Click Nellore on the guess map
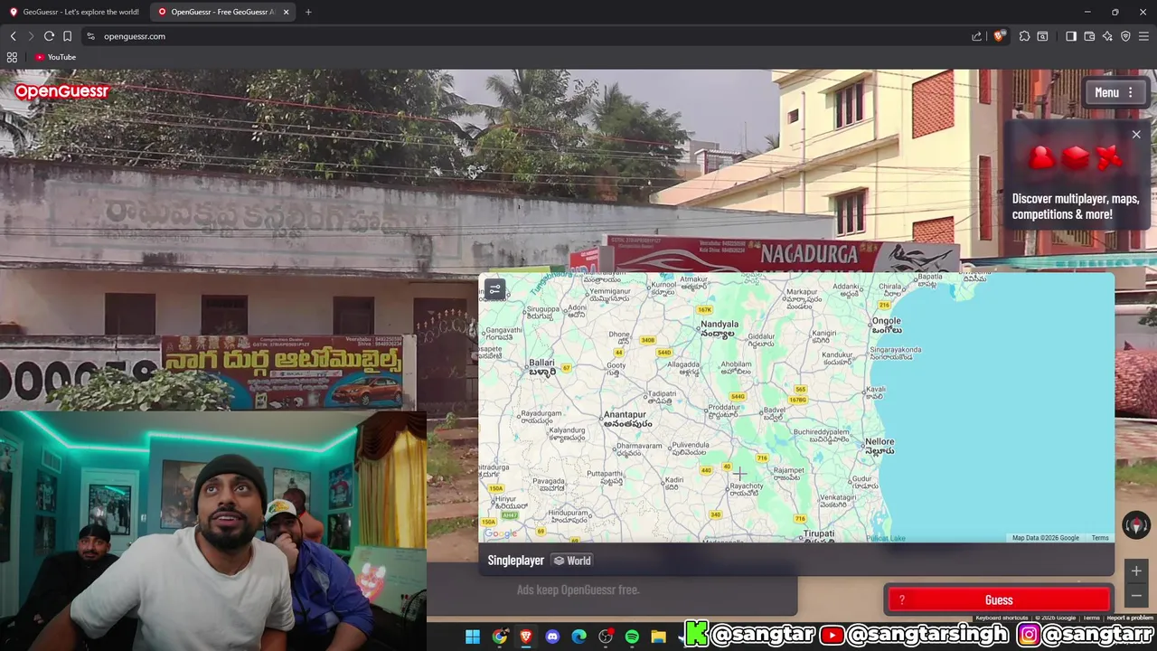This screenshot has height=651, width=1157. 880,445
